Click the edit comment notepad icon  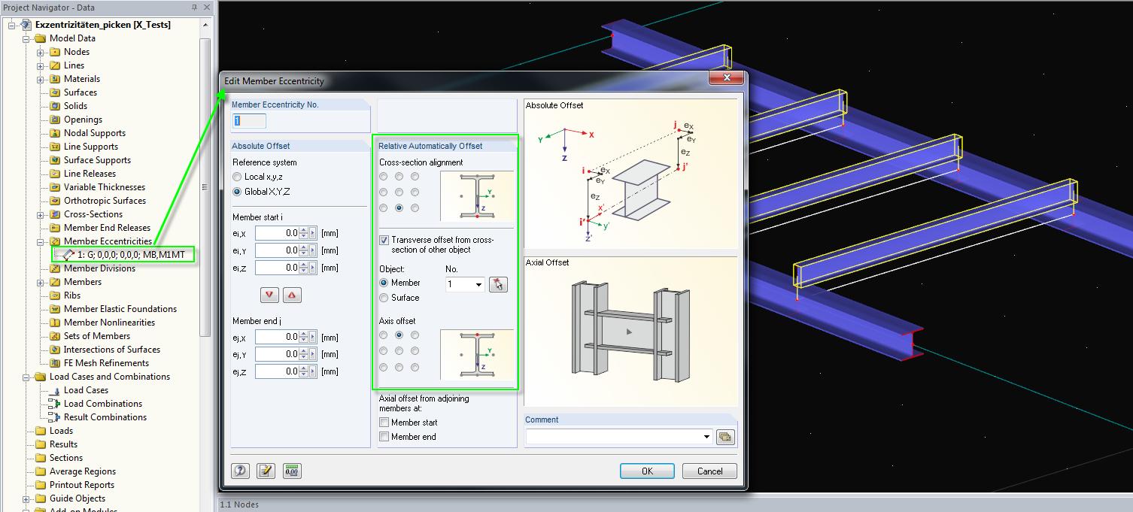click(266, 471)
